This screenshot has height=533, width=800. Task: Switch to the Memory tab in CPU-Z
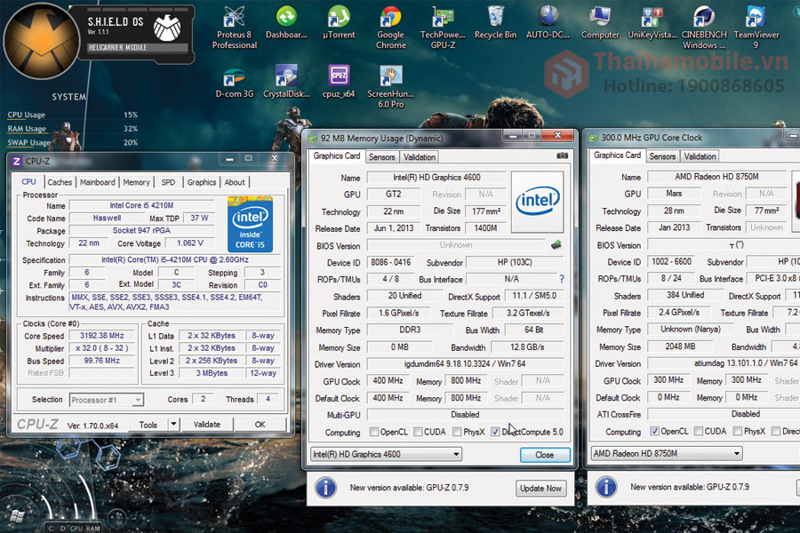click(x=136, y=182)
